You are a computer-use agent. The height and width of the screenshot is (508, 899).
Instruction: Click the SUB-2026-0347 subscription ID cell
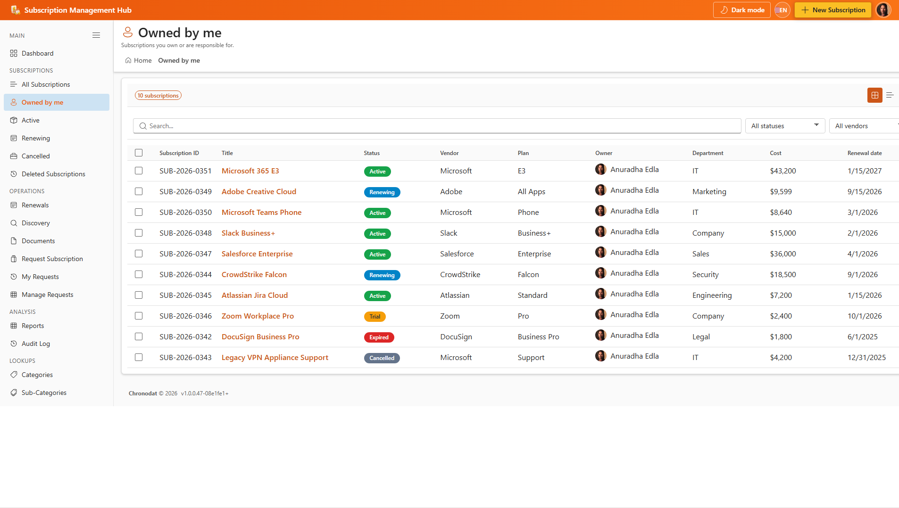(x=185, y=254)
